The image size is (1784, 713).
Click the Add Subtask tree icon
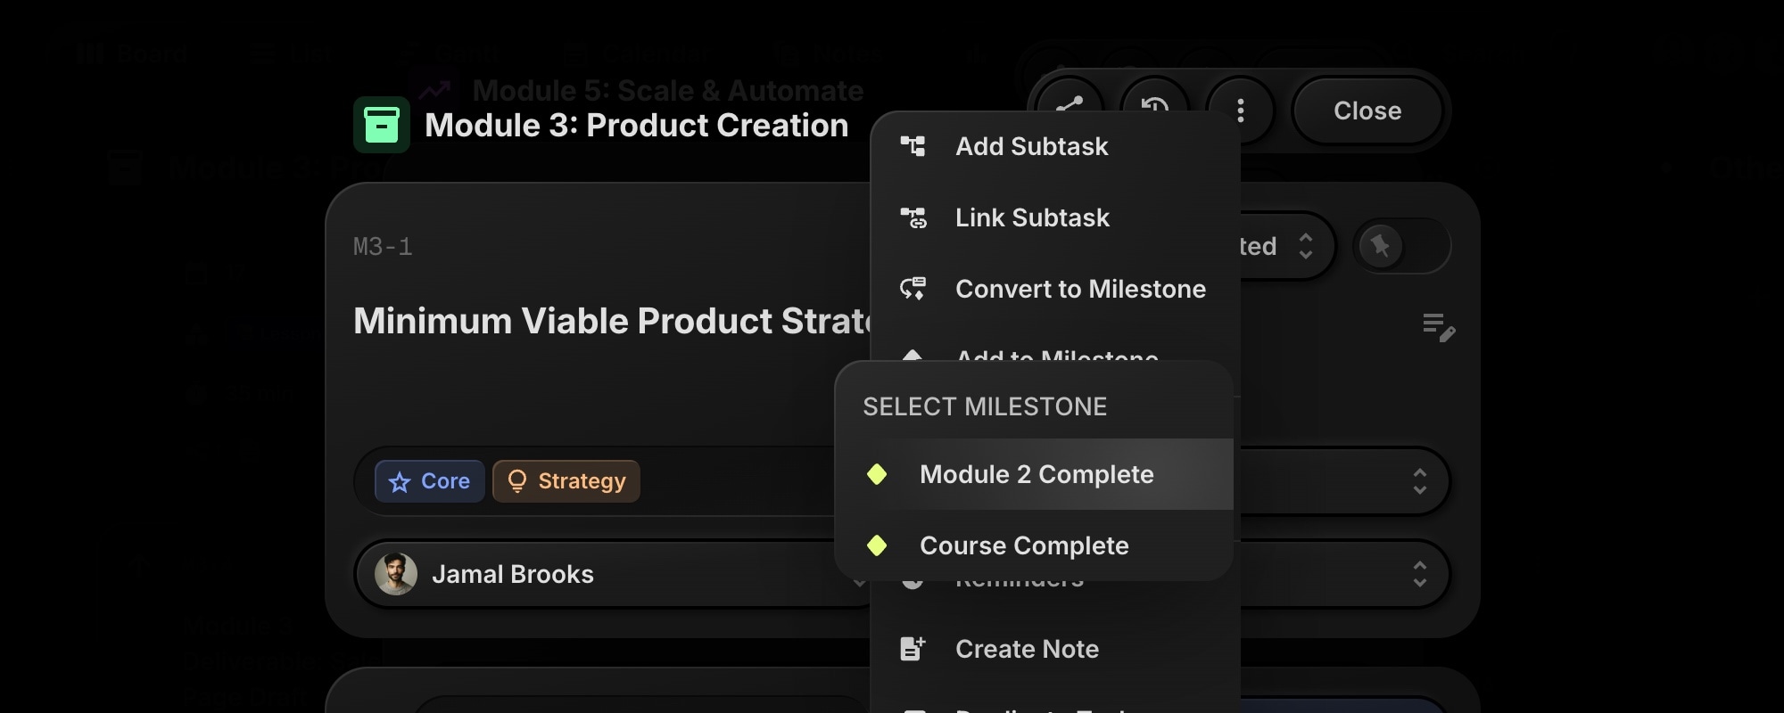(913, 146)
